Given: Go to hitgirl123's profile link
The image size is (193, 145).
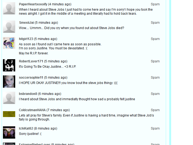Looking at the screenshot, I should pyautogui.click(x=26, y=39).
